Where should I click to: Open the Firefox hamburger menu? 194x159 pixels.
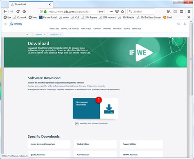click(189, 11)
